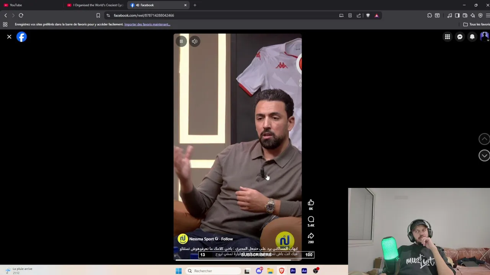Open Nessma Sport profile picture
Image resolution: width=490 pixels, height=275 pixels.
tap(183, 239)
